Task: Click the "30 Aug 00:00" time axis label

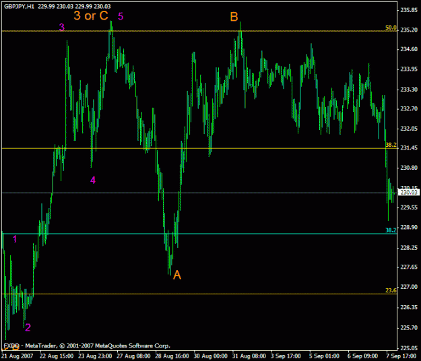Action: point(210,356)
